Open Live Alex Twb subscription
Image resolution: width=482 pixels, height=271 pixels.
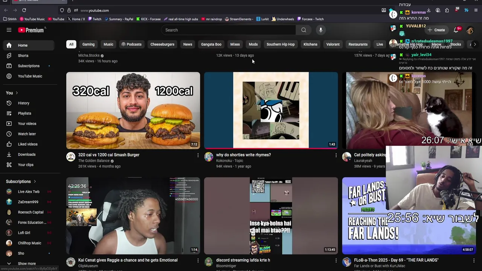tap(29, 192)
